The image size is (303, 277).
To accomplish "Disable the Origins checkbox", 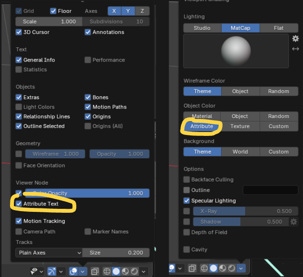I will coord(88,117).
